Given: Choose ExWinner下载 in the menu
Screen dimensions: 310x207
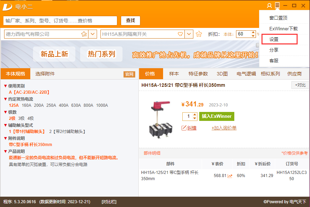Looking at the screenshot, I should pos(284,29).
